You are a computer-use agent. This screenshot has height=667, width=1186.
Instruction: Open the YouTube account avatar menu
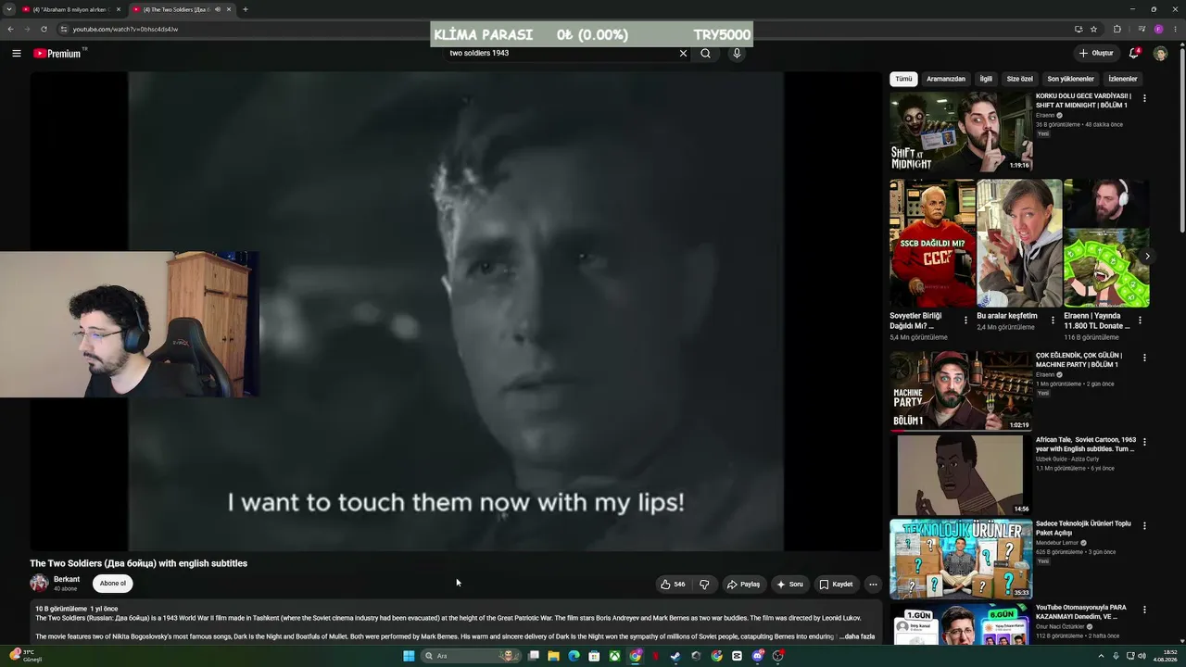pos(1160,54)
